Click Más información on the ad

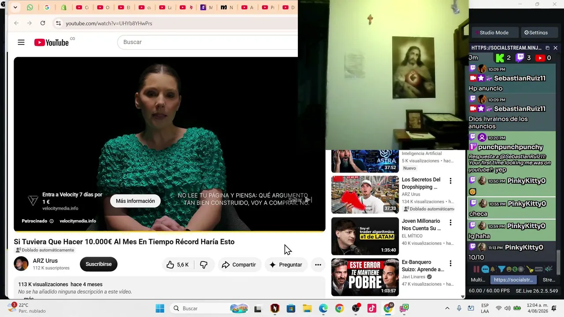click(x=135, y=201)
